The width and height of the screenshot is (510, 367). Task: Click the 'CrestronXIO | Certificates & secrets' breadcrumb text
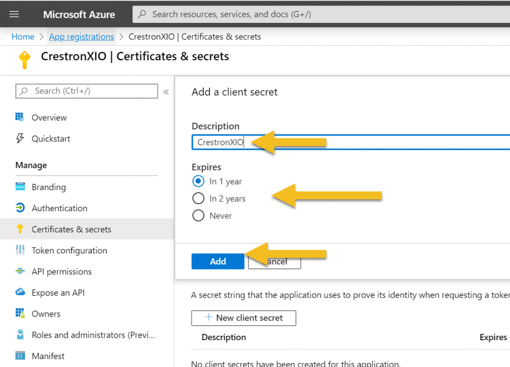195,37
